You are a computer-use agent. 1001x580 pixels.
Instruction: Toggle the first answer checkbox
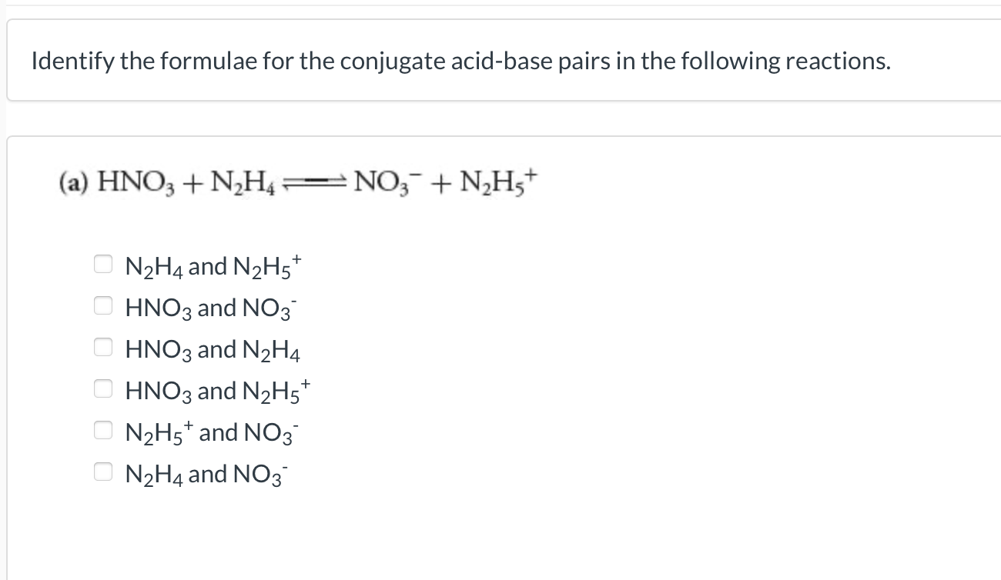(x=103, y=263)
